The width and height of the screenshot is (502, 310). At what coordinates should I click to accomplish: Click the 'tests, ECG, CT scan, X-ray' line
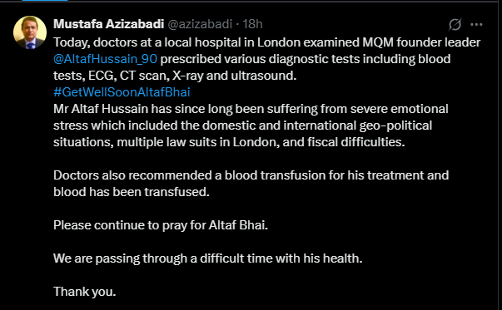click(175, 76)
